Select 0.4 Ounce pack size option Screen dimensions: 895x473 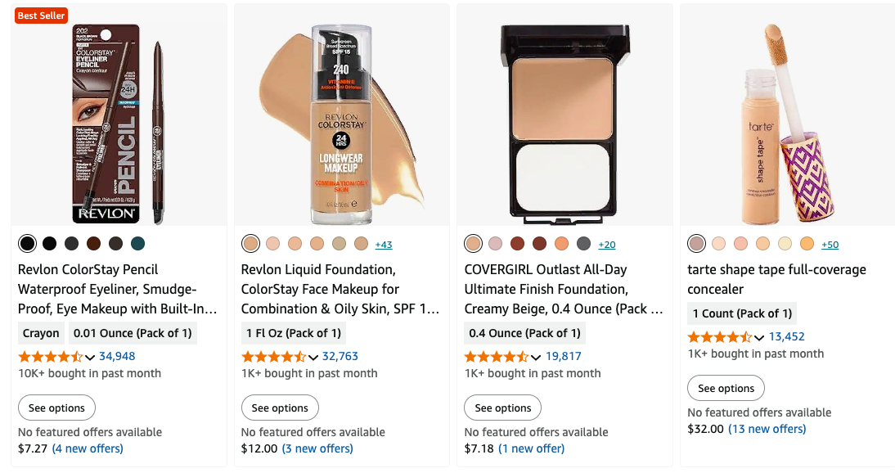(522, 333)
